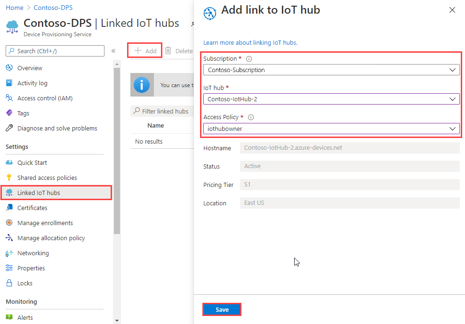Go to Contoso-DPS breadcrumb link
465x324 pixels.
point(53,8)
